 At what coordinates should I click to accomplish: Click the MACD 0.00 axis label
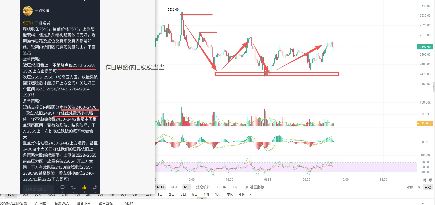pyautogui.click(x=425, y=142)
